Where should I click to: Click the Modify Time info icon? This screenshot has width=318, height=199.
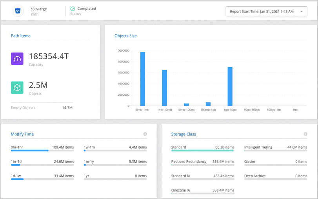(x=145, y=134)
